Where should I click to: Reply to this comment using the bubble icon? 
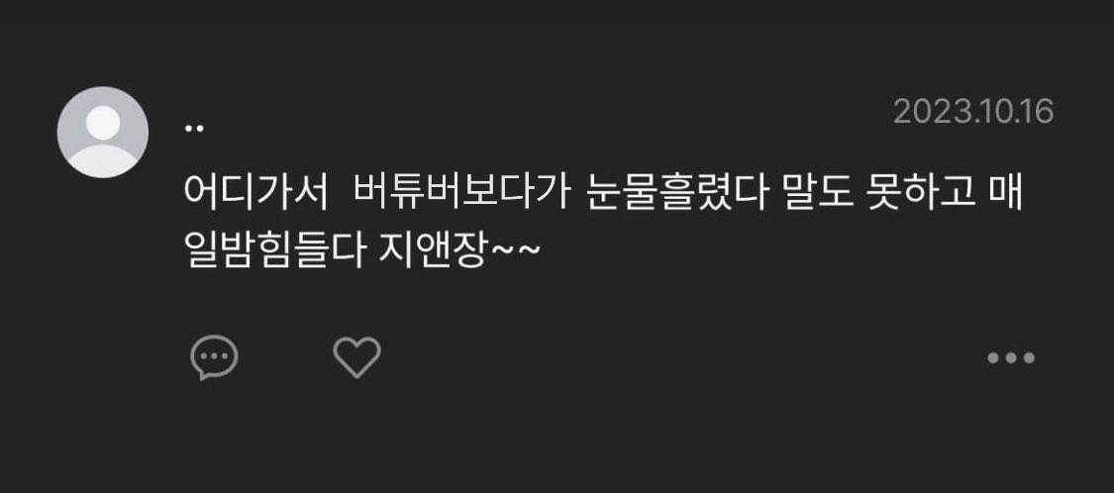[x=214, y=357]
